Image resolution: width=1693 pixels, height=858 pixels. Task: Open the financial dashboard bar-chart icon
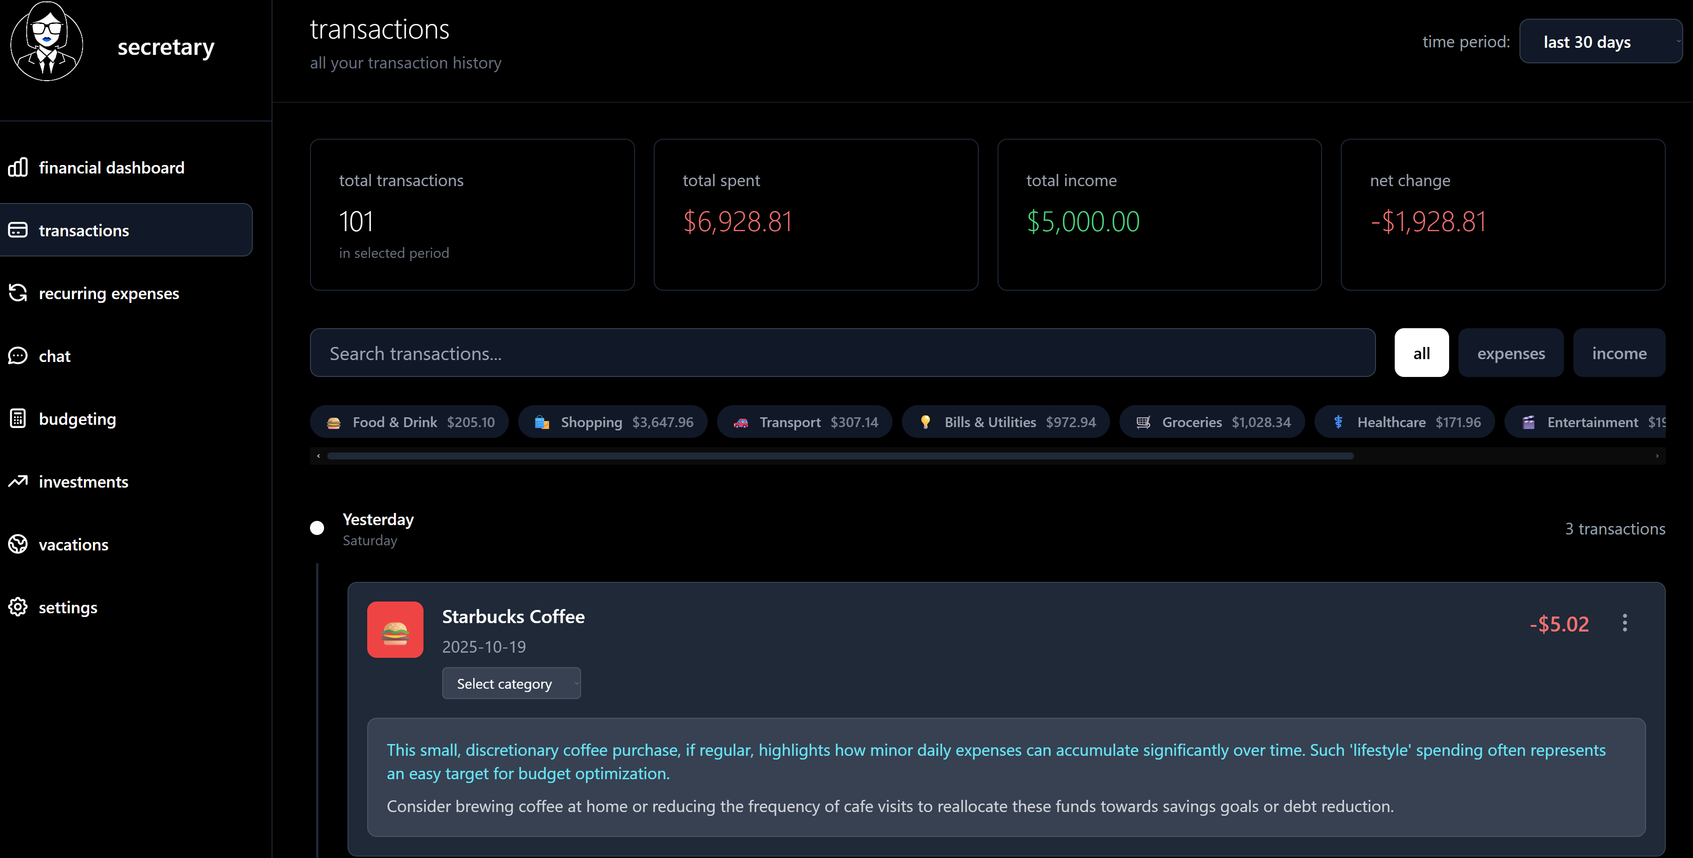pos(18,167)
